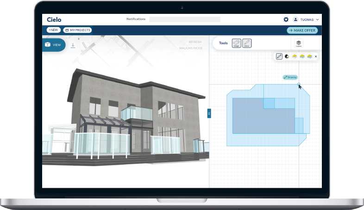Screen dimensions: 364x210
Task: Click the Cielo logo
Action: point(54,20)
